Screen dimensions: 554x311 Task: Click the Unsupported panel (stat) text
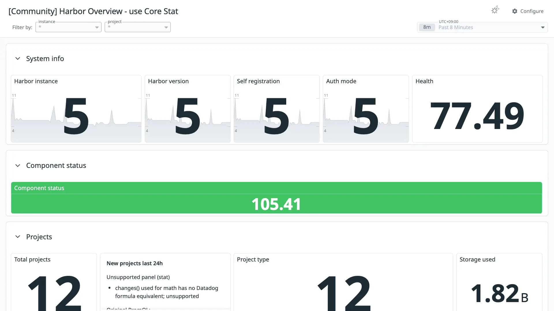click(138, 277)
